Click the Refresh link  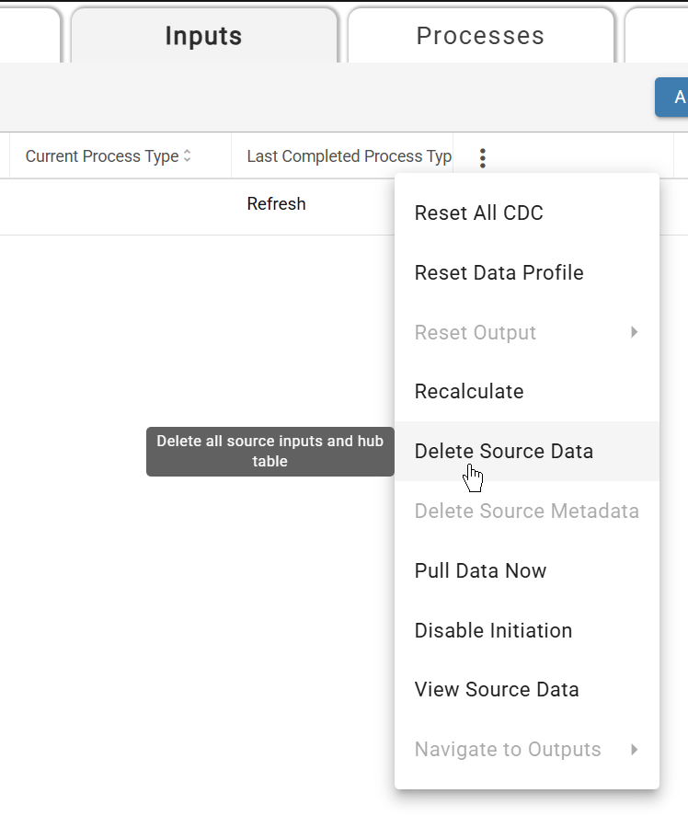(x=276, y=203)
